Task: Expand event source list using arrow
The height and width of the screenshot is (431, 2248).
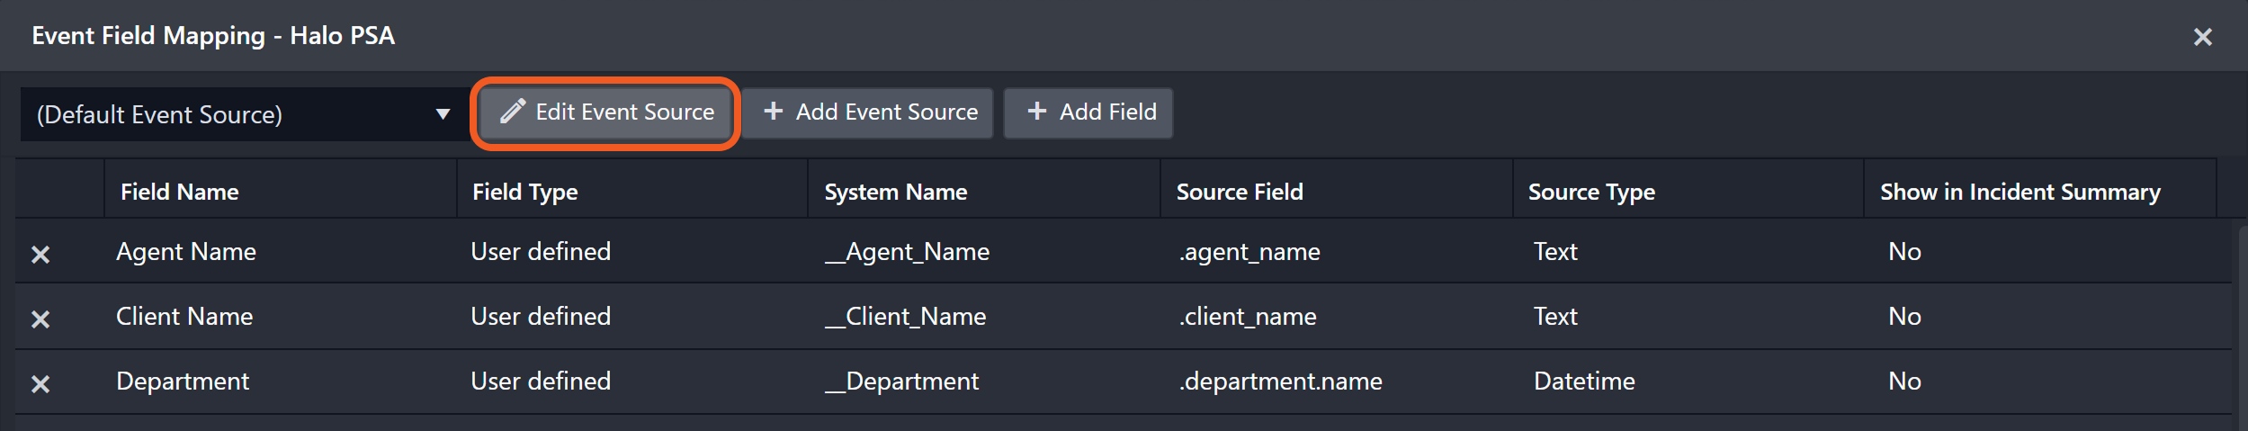Action: (443, 114)
